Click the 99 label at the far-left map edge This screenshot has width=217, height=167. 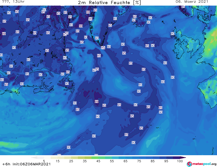pyautogui.click(x=4, y=34)
